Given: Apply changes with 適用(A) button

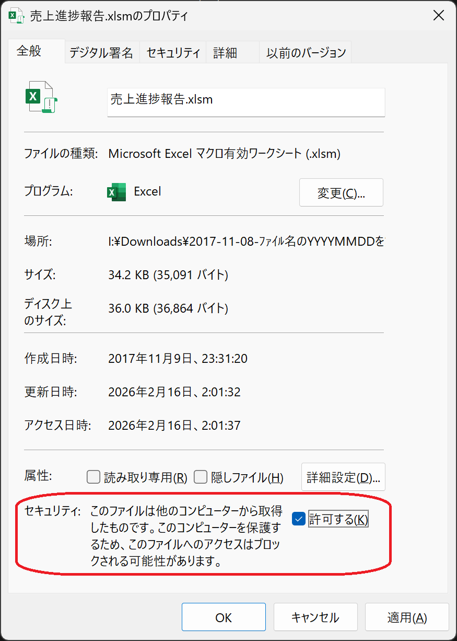Looking at the screenshot, I should 407,617.
